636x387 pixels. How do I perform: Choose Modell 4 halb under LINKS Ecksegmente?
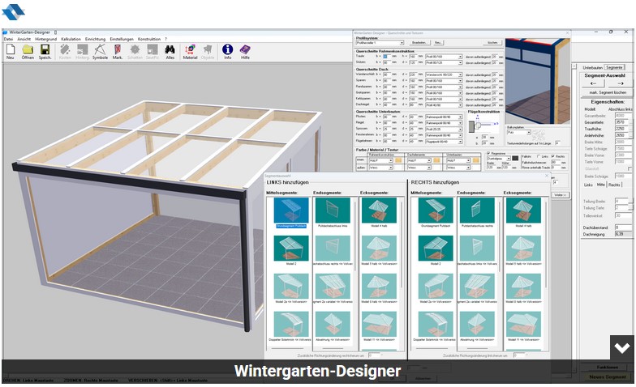coord(379,212)
